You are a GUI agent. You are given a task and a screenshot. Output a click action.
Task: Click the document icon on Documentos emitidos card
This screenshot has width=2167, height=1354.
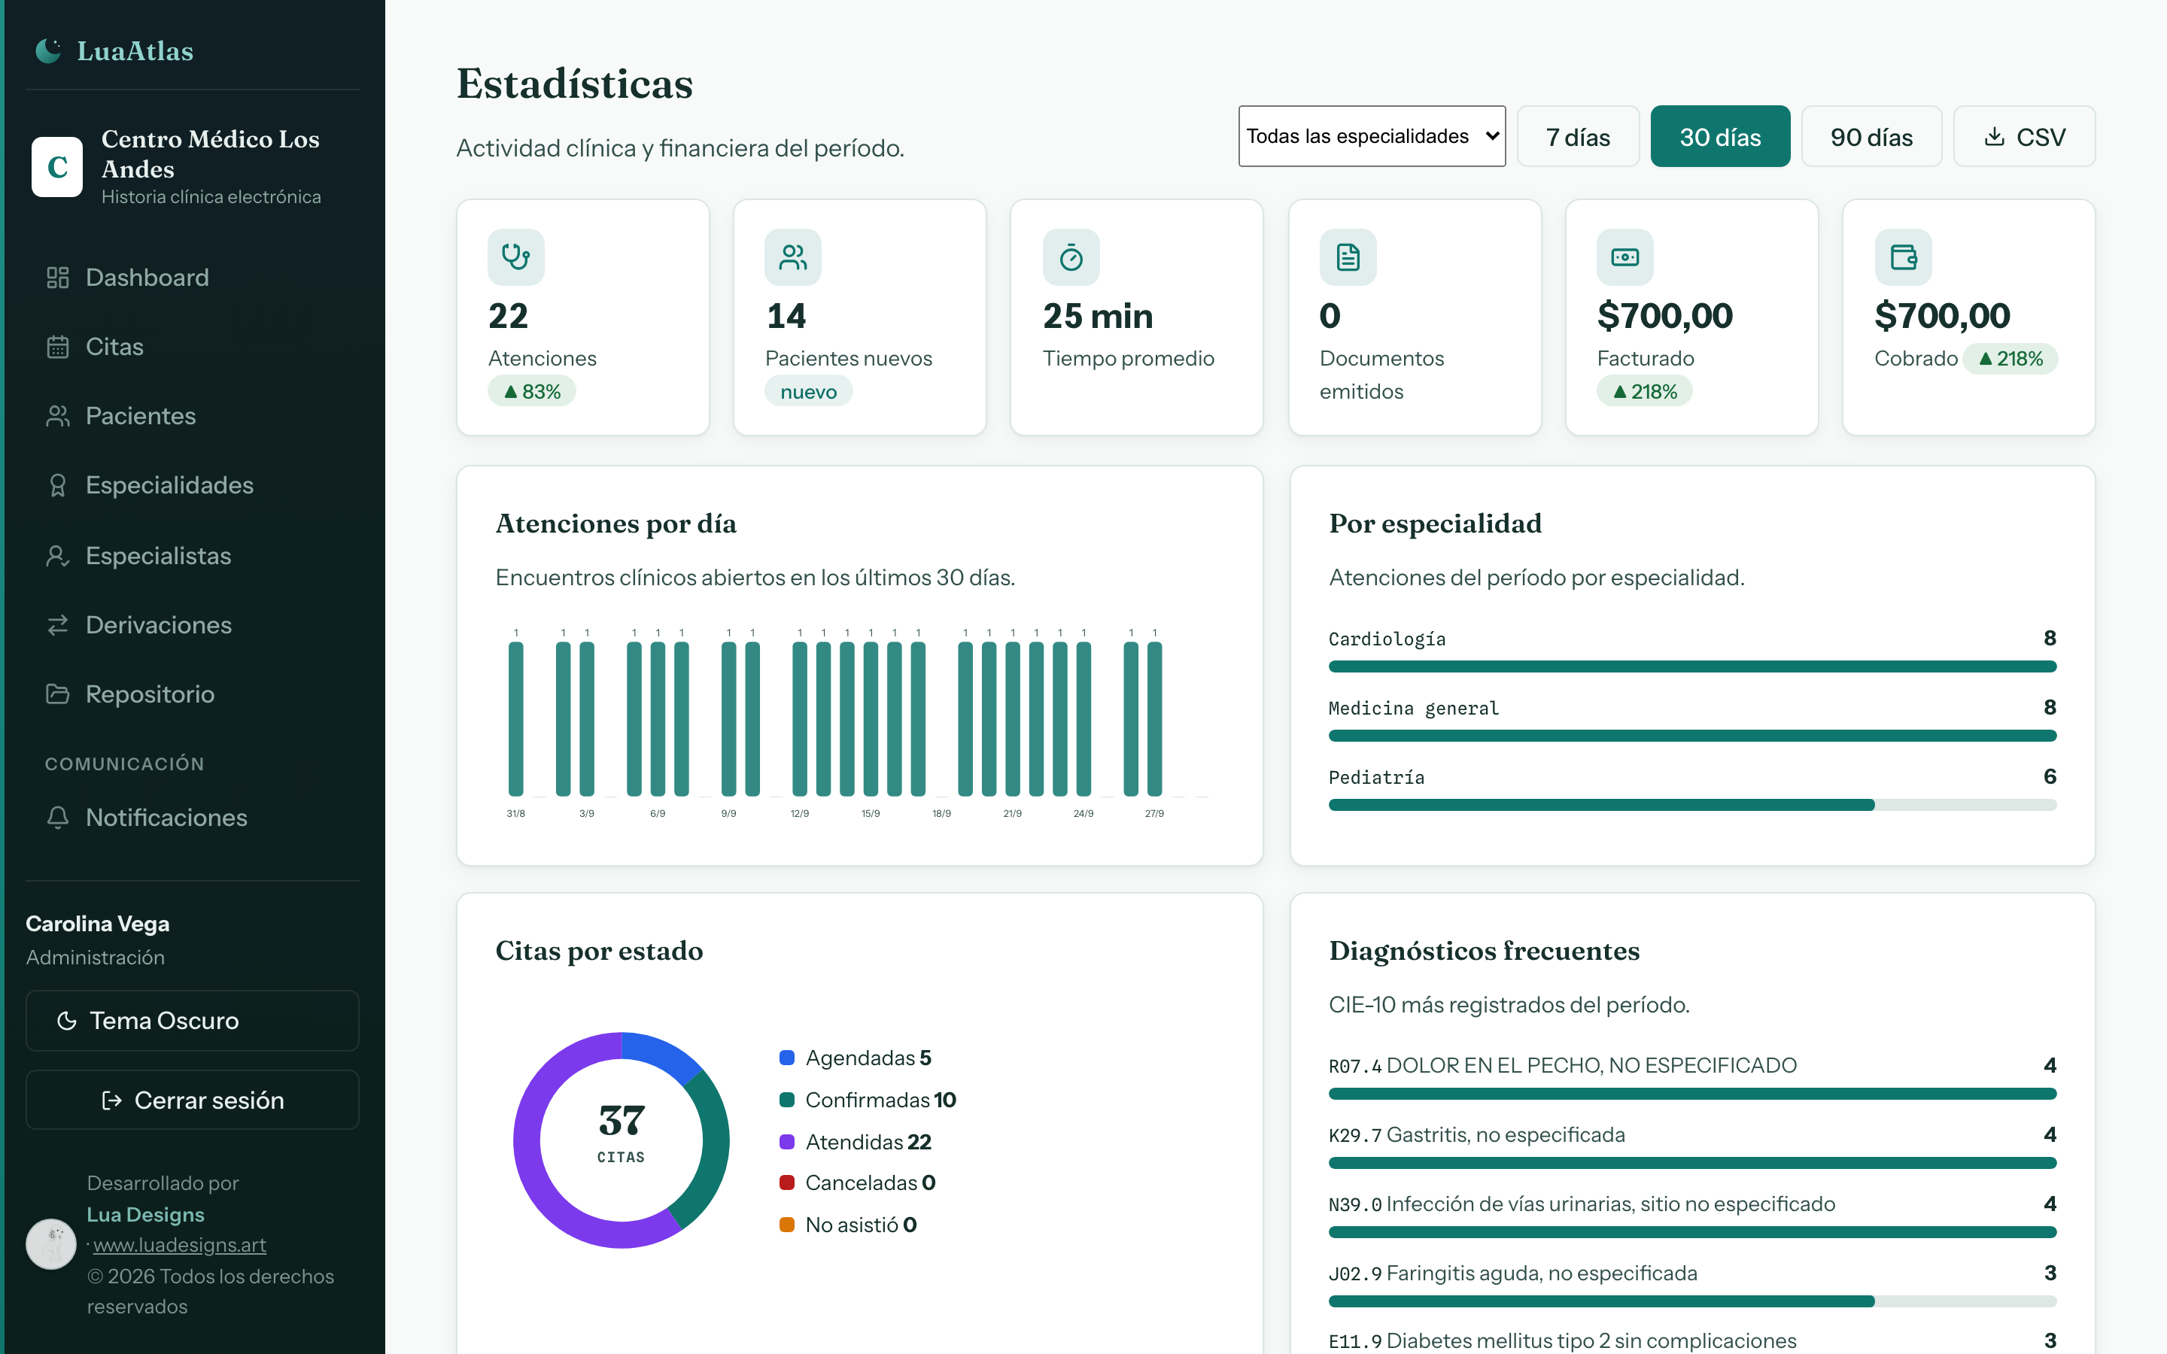tap(1348, 257)
